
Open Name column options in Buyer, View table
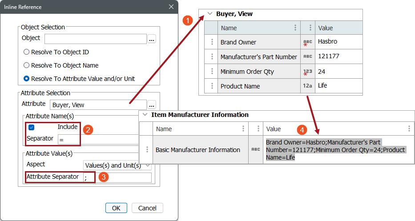(295, 28)
